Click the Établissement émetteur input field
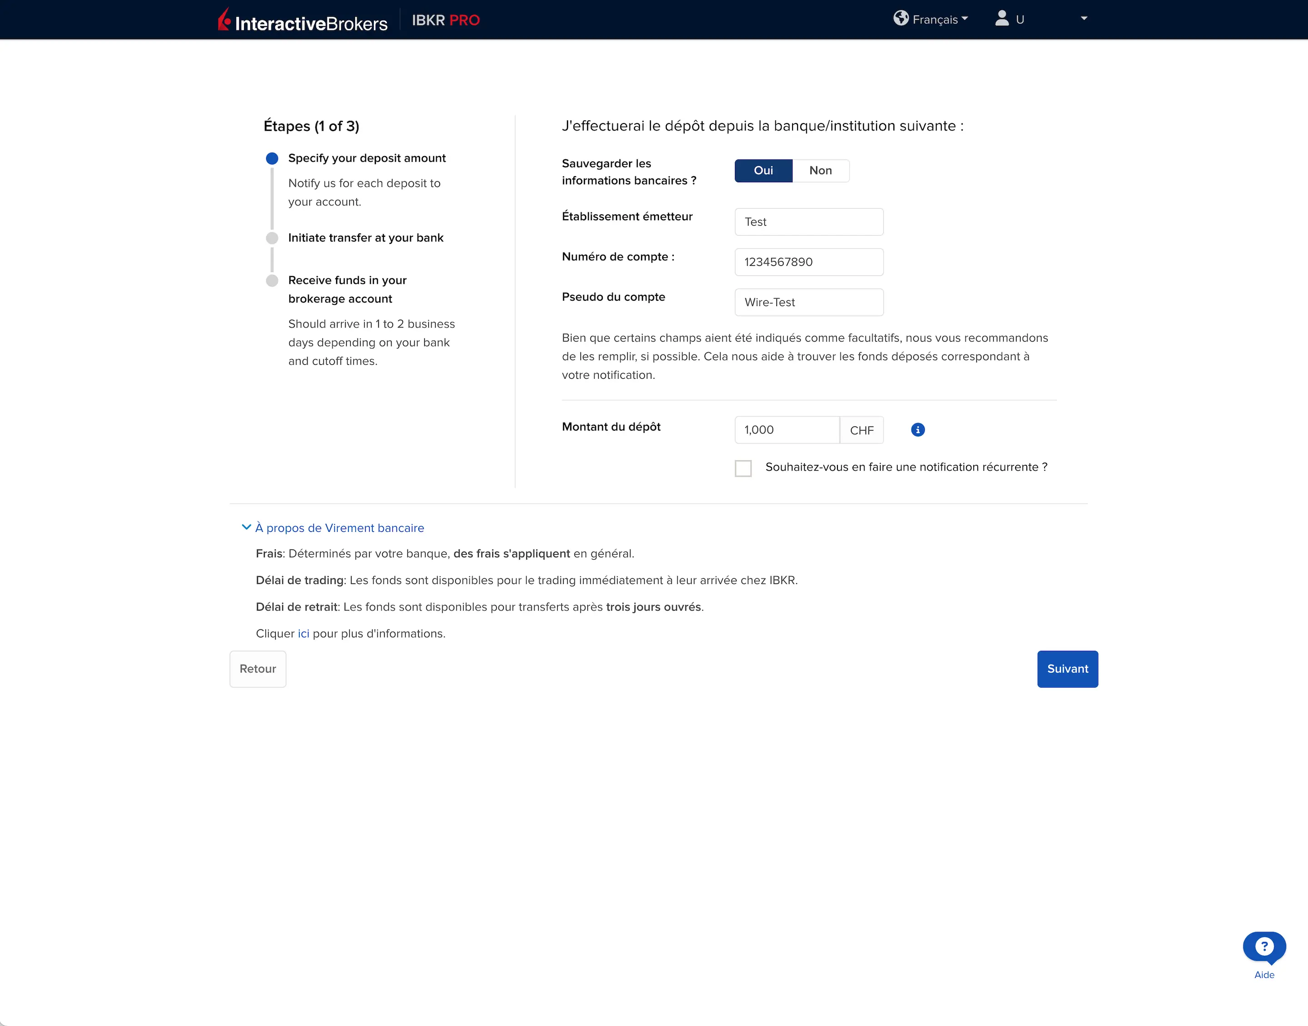 point(809,222)
